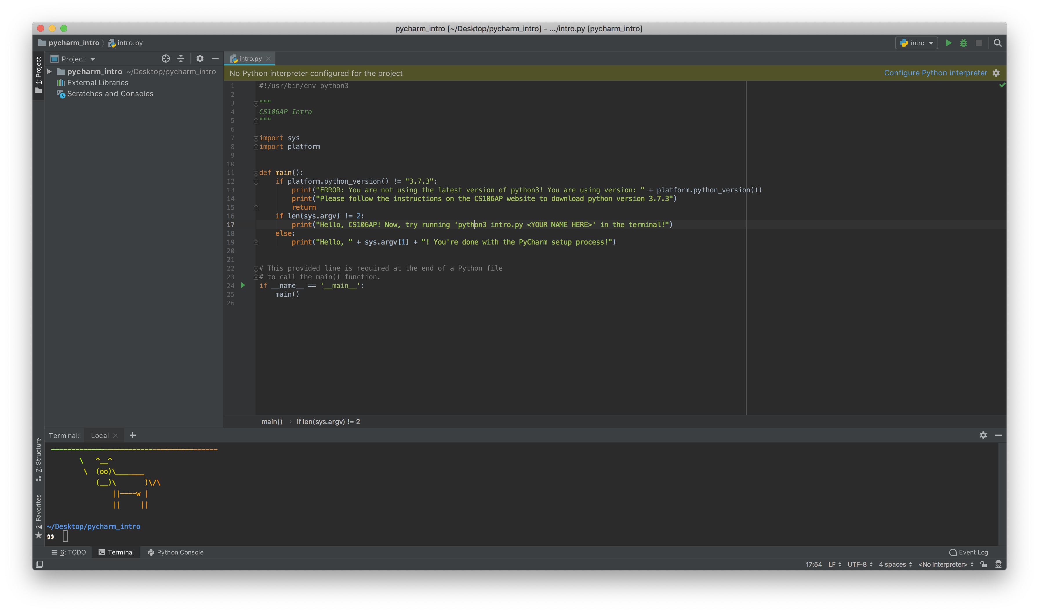Click the TODO panel icon at bottom
Viewport: 1039px width, 613px height.
point(69,552)
